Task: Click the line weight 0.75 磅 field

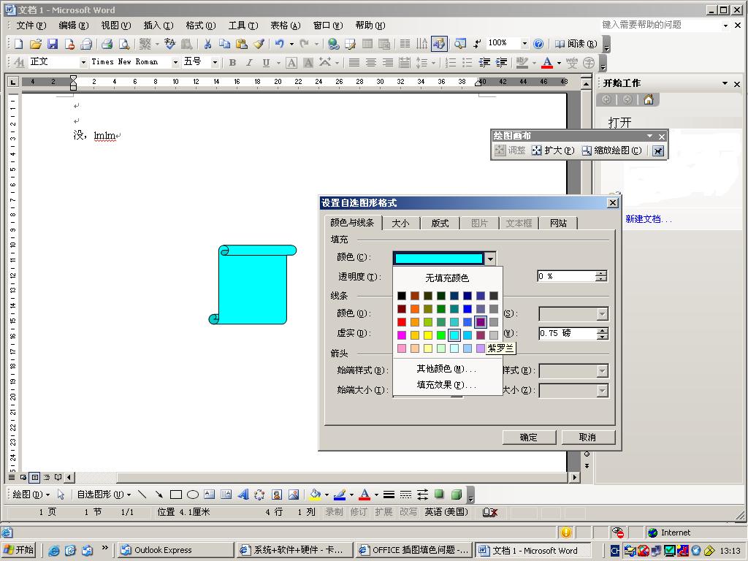Action: (567, 333)
